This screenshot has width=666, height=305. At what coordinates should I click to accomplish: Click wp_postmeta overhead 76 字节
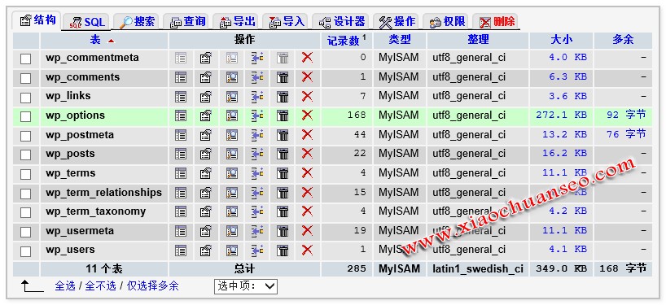(626, 134)
